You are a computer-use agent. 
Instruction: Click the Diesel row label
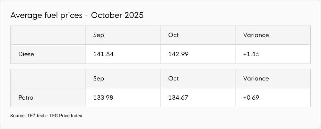point(27,54)
